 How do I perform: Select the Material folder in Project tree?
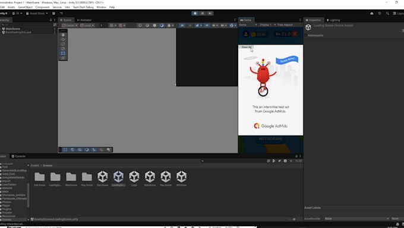click(7, 188)
